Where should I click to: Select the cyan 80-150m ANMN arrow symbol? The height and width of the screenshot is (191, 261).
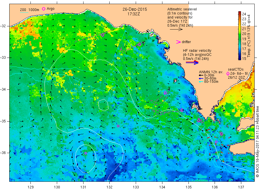[201, 82]
